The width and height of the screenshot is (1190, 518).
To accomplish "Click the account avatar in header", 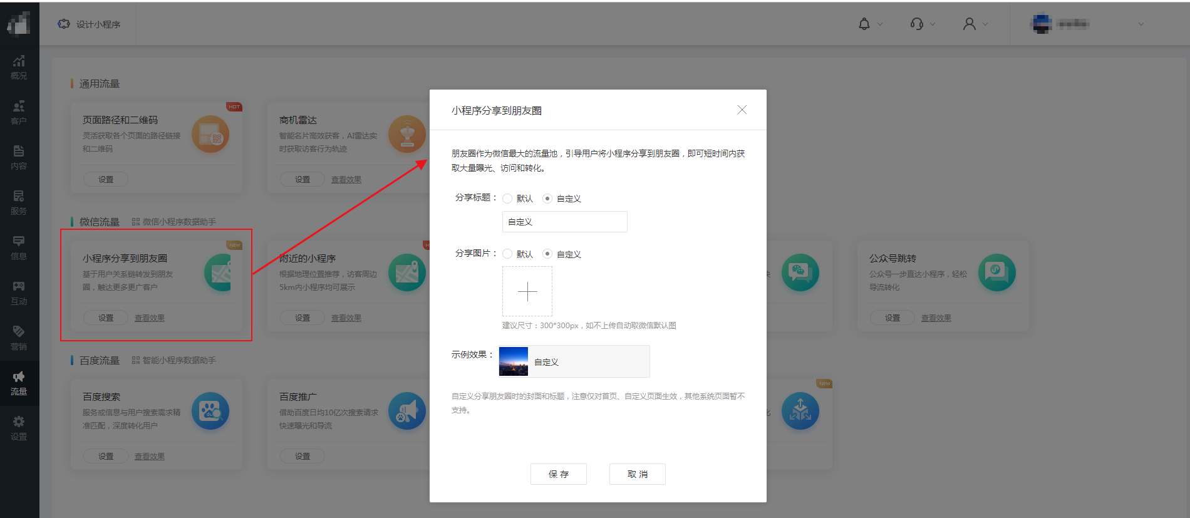I will tap(1042, 24).
